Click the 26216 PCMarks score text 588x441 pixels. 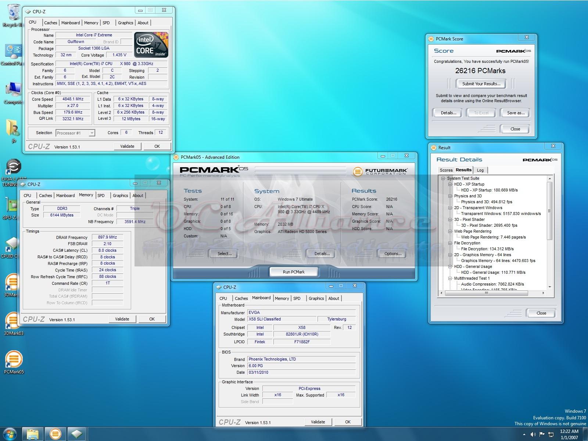[480, 71]
